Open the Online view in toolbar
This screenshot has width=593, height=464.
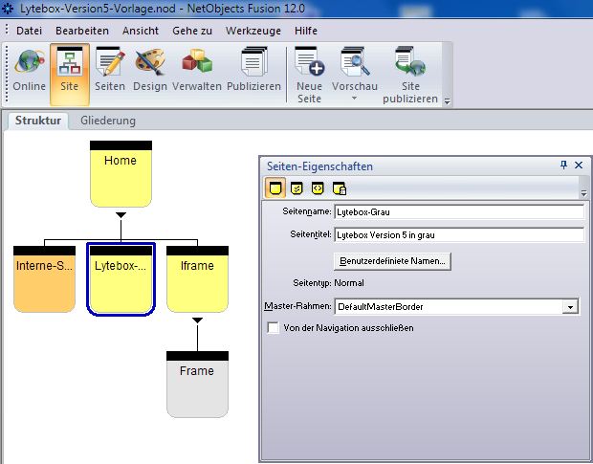tap(29, 71)
